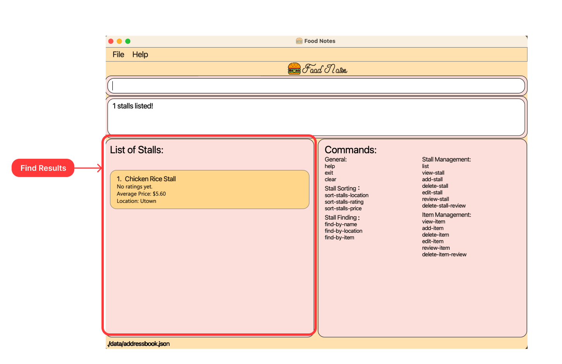Click the 'Commands:' heading
This screenshot has height=364, width=562.
point(351,150)
